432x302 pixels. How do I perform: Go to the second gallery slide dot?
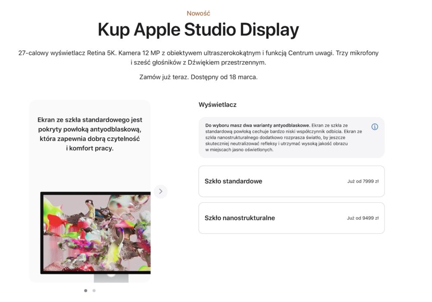[94, 290]
